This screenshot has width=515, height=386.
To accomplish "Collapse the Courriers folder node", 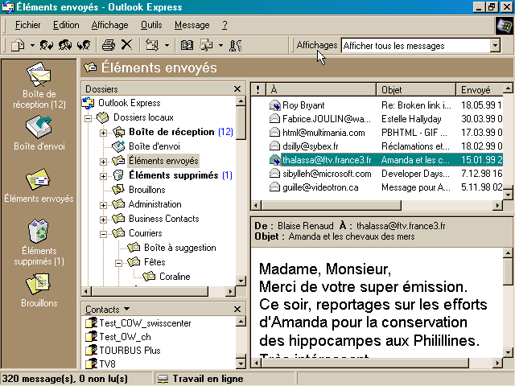I will (x=103, y=234).
